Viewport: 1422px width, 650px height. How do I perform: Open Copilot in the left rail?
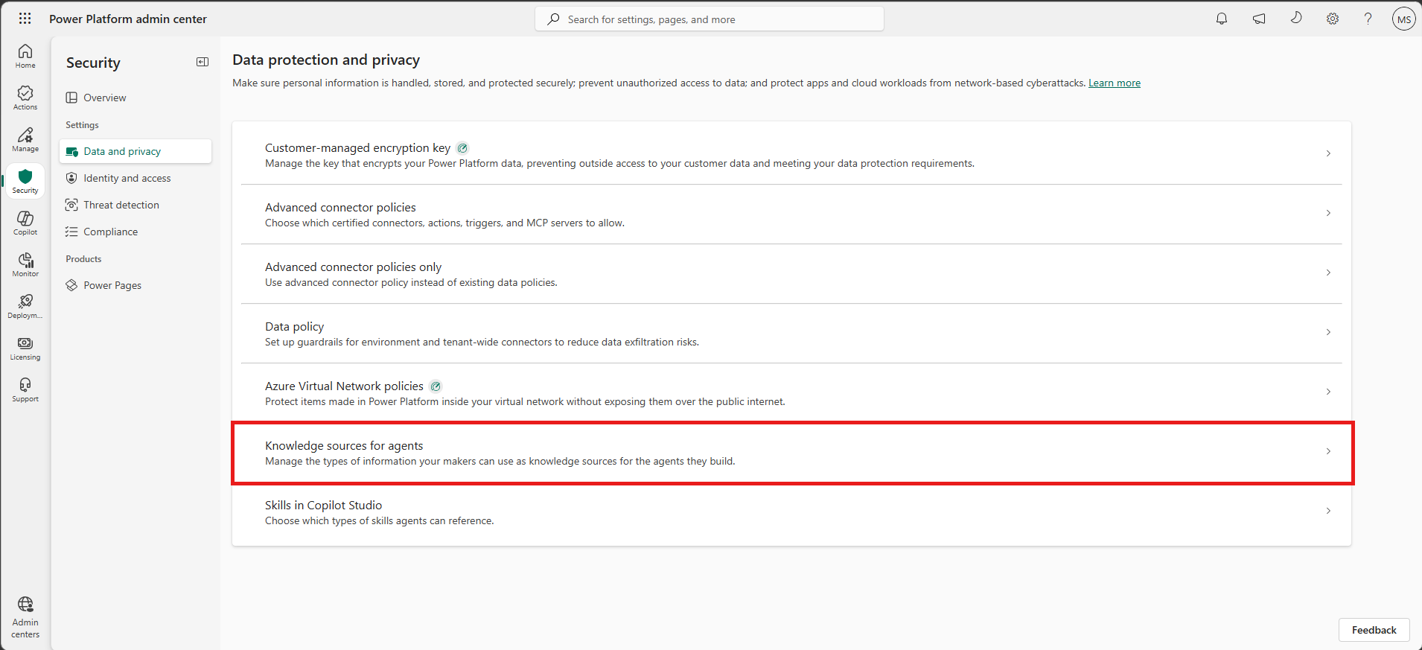[25, 223]
